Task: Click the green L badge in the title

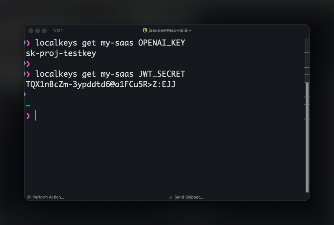Action: pos(145,30)
